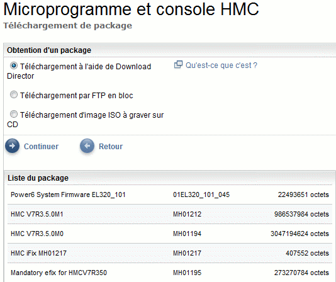Click the Retour link text

coord(111,147)
